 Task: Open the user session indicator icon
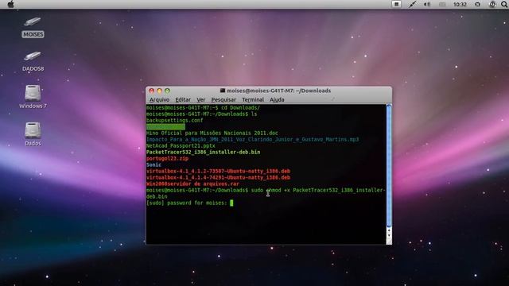[x=477, y=5]
